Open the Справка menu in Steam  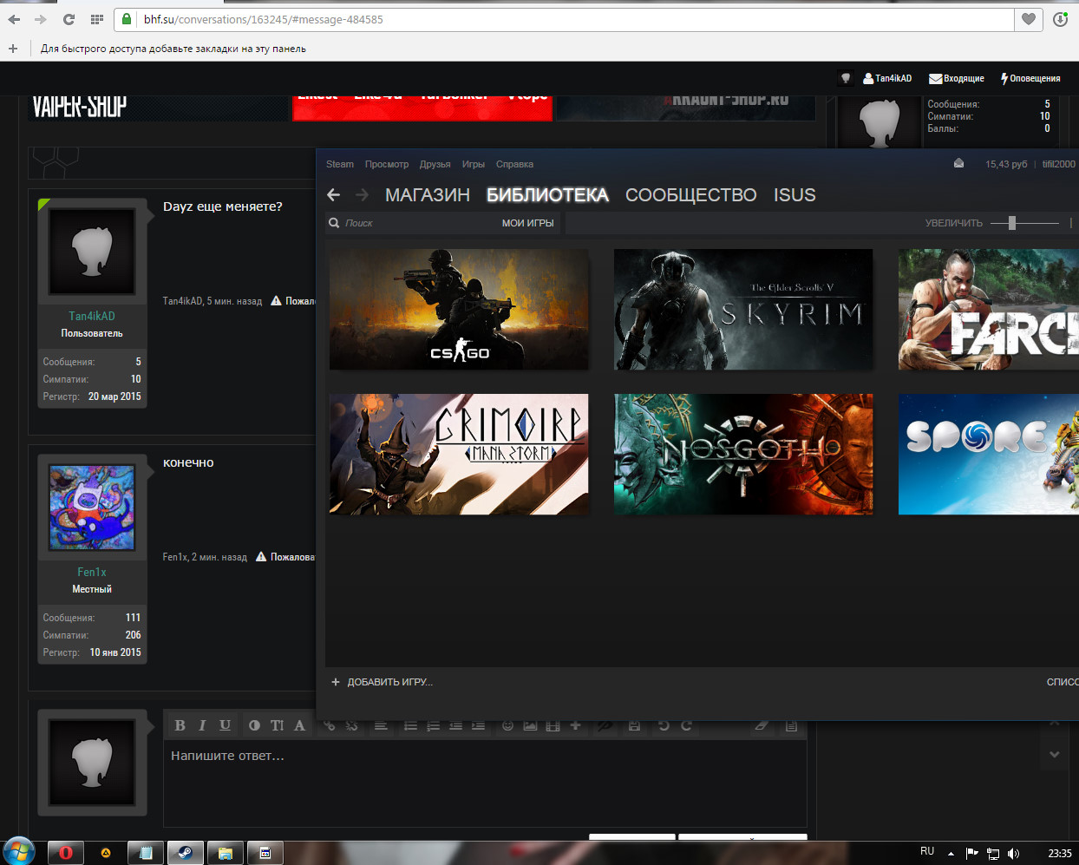[x=515, y=164]
